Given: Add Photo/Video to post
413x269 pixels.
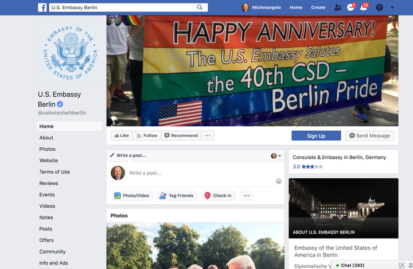Looking at the screenshot, I should coord(132,196).
